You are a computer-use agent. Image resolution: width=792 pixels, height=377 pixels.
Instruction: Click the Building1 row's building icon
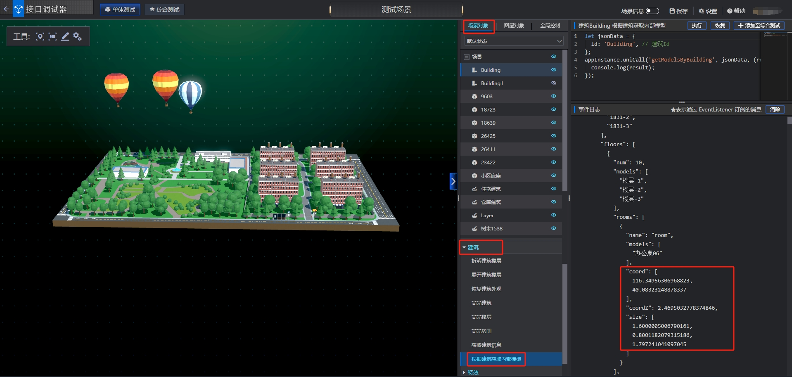pyautogui.click(x=474, y=83)
